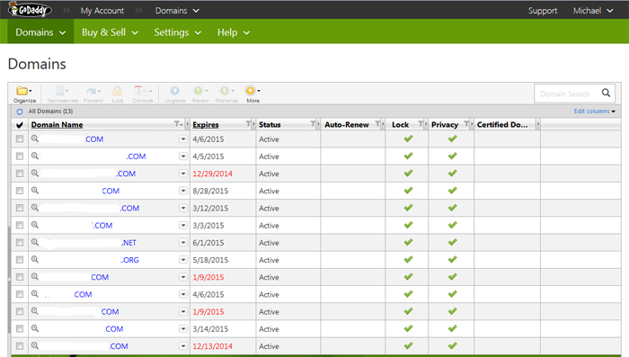Click in the Domain Search field
The height and width of the screenshot is (357, 629).
point(565,94)
